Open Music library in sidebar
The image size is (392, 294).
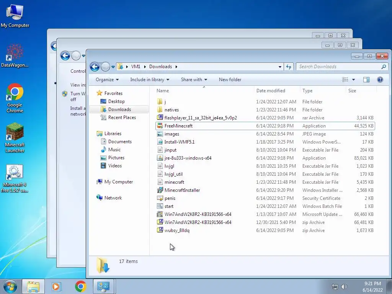pos(114,150)
